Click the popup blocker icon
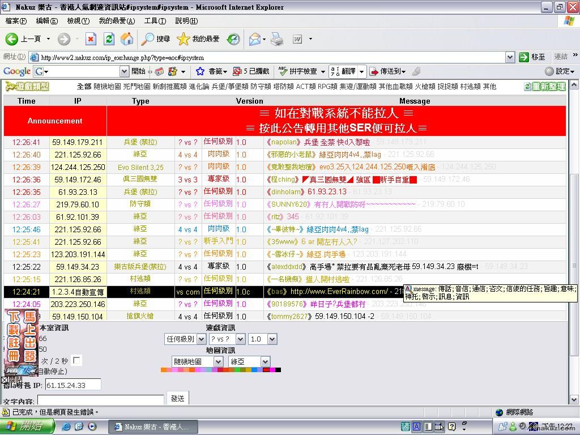The image size is (580, 435). click(x=237, y=71)
